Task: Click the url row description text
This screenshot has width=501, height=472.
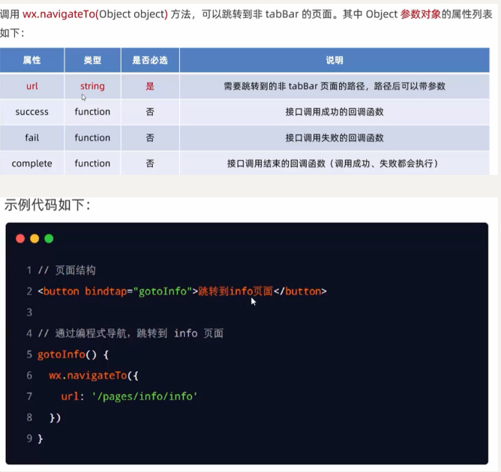Action: coord(334,86)
